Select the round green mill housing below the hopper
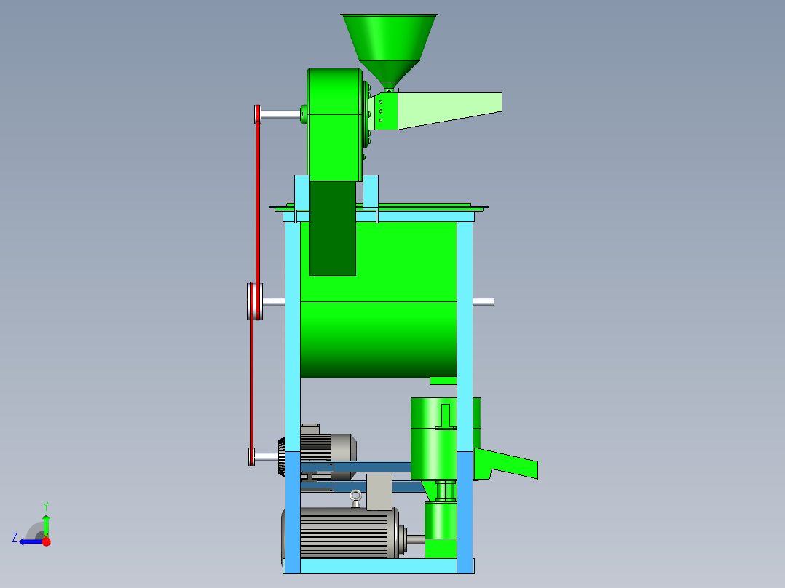The height and width of the screenshot is (588, 785). pyautogui.click(x=334, y=125)
